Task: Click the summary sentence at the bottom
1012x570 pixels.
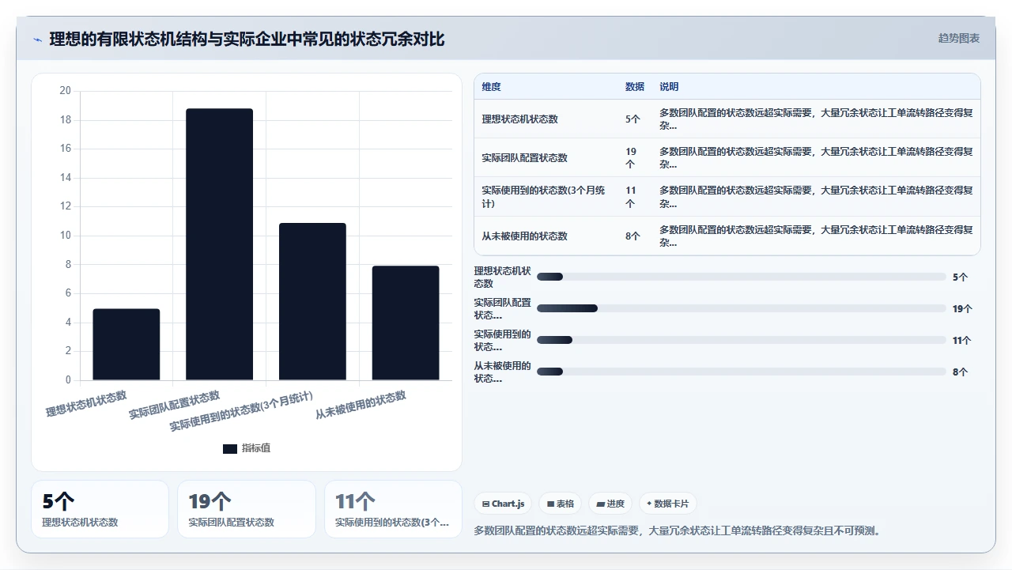Action: [677, 530]
